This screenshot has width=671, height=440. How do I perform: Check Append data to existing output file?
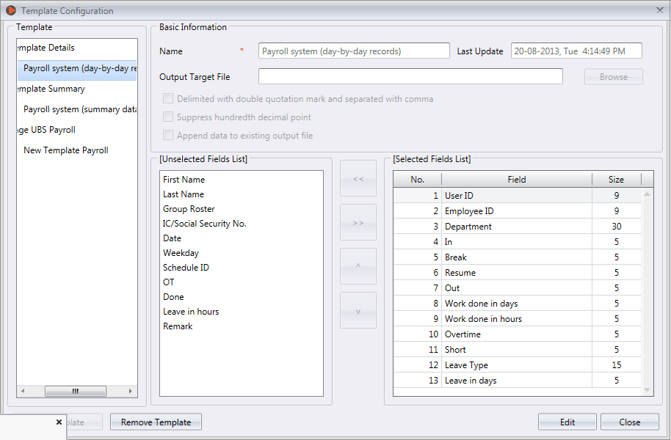click(167, 135)
